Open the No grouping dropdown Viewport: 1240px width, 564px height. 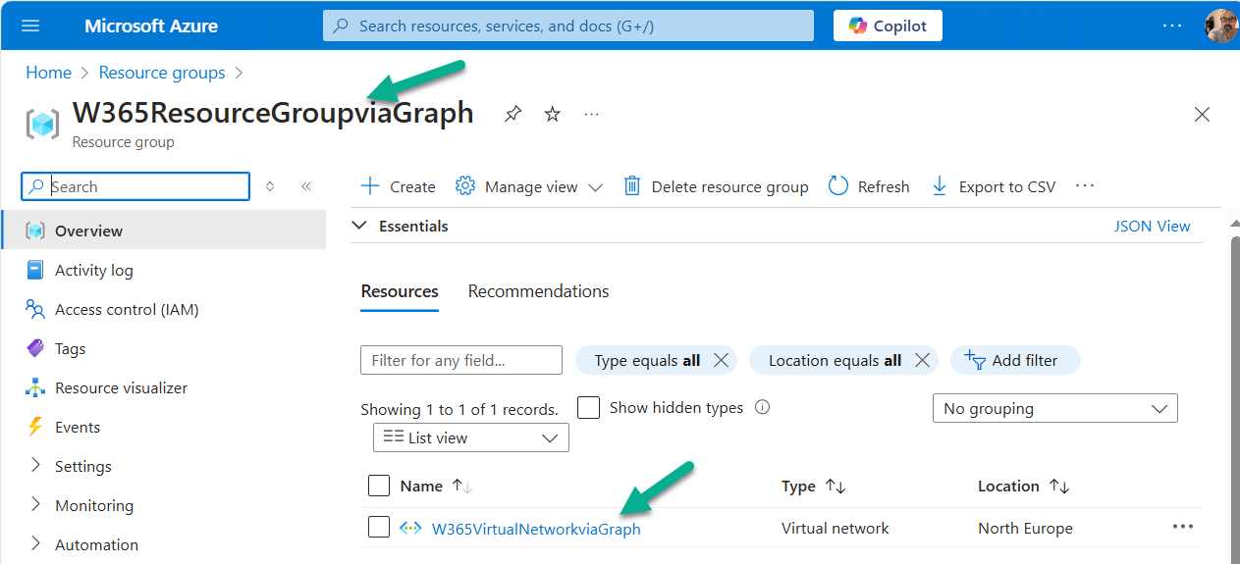click(1055, 408)
